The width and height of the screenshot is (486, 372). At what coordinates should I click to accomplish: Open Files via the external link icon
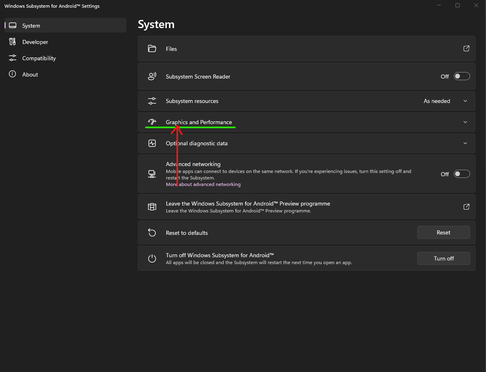(x=466, y=48)
